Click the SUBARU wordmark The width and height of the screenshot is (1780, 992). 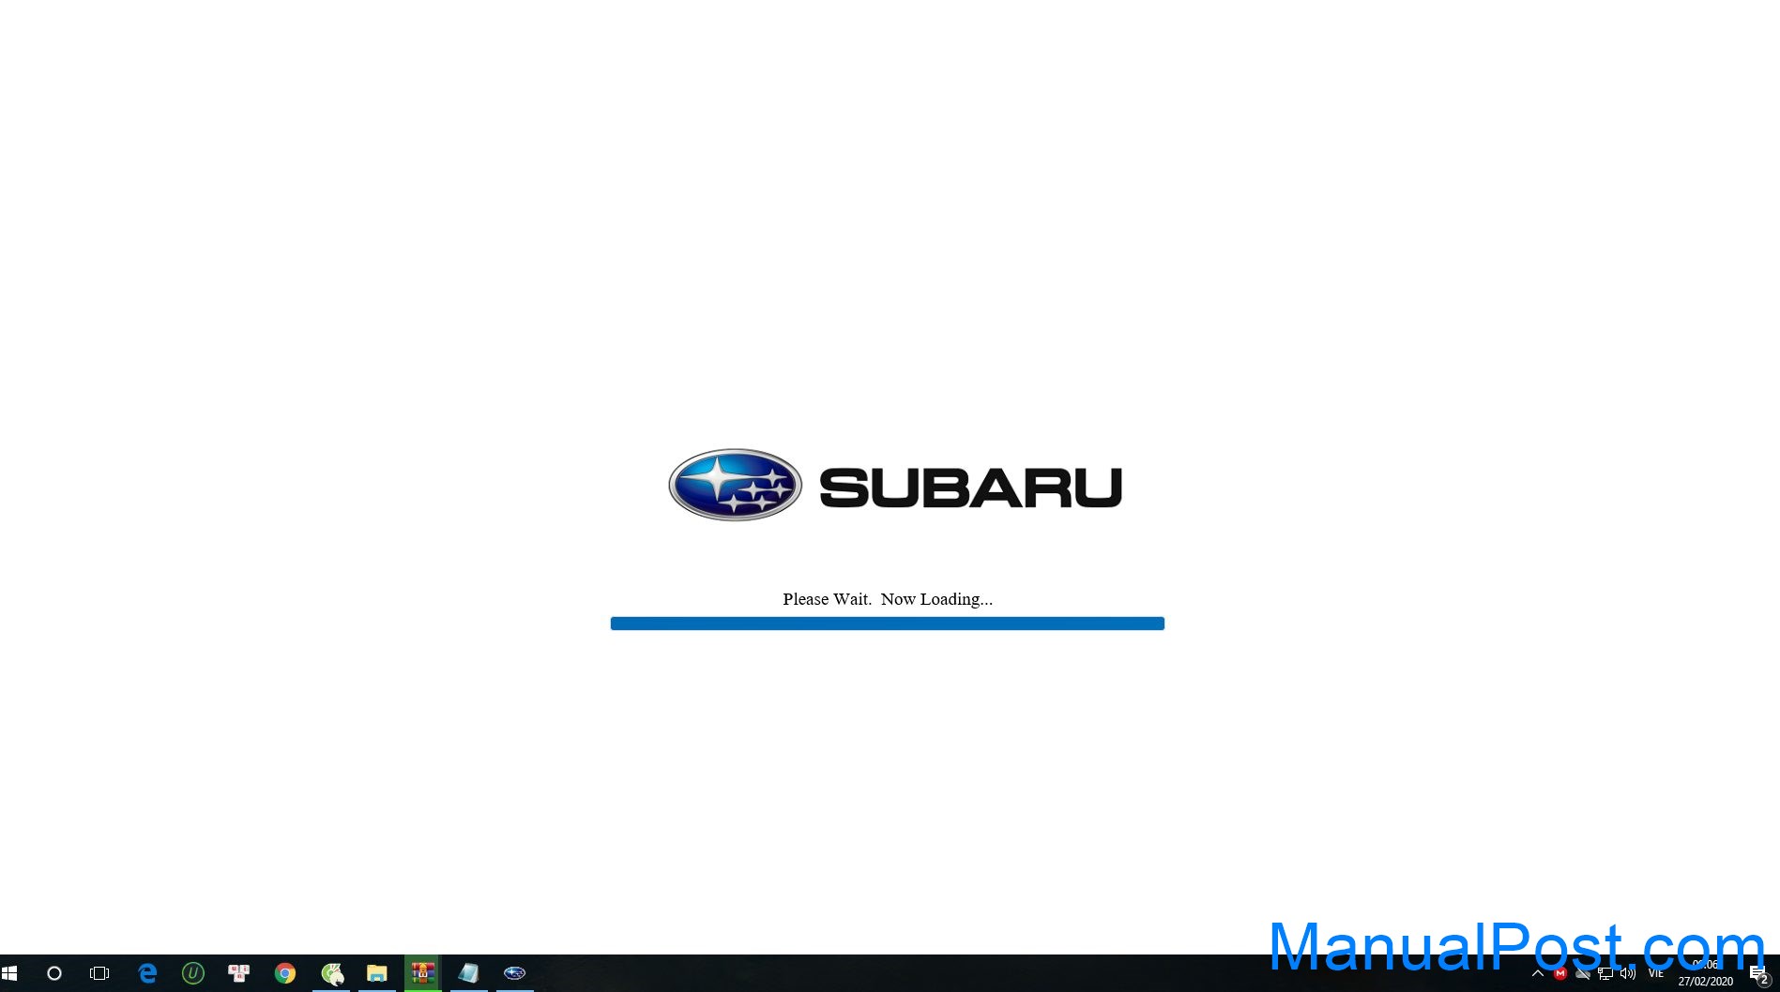pyautogui.click(x=971, y=488)
